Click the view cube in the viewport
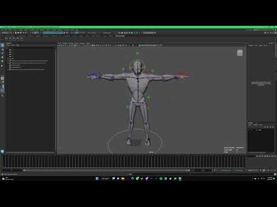The width and height of the screenshot is (277, 207). tap(239, 53)
